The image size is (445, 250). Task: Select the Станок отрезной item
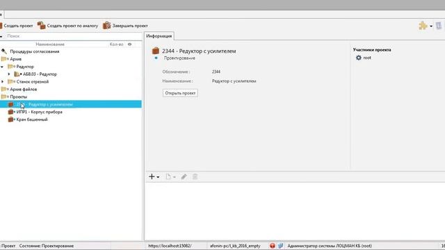point(33,82)
